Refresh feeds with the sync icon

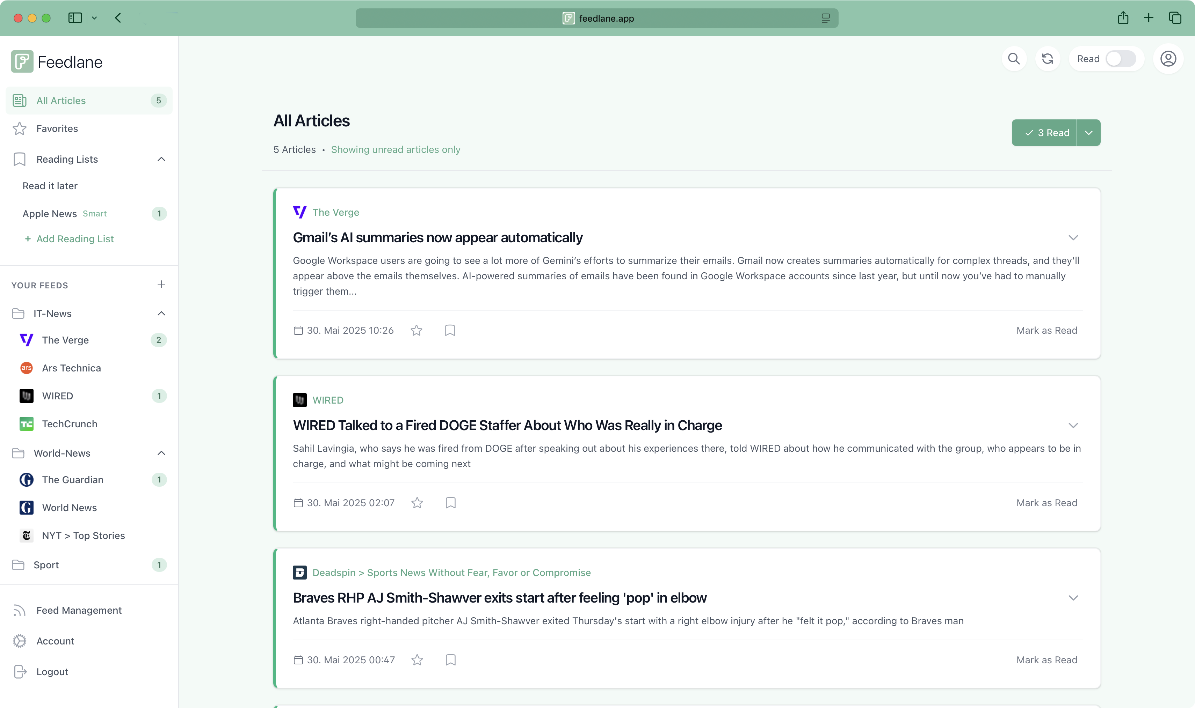(1048, 59)
